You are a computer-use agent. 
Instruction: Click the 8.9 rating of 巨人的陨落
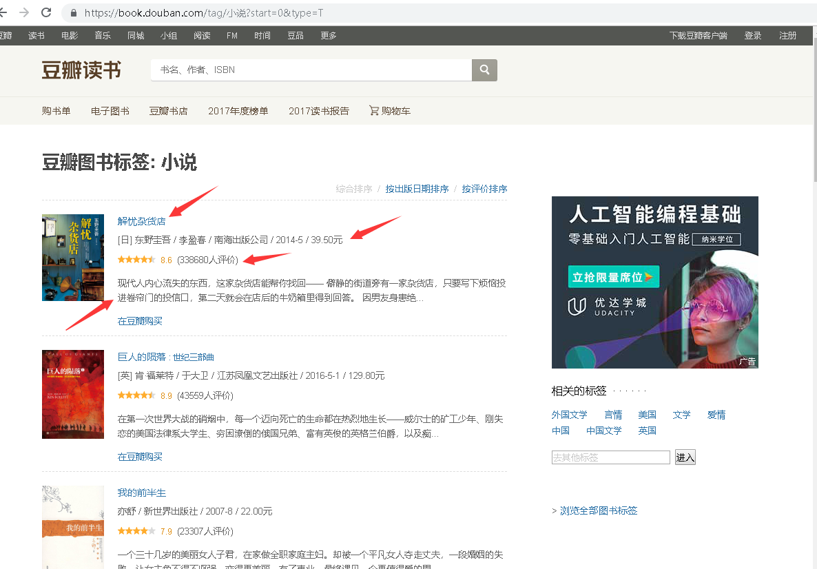point(166,396)
